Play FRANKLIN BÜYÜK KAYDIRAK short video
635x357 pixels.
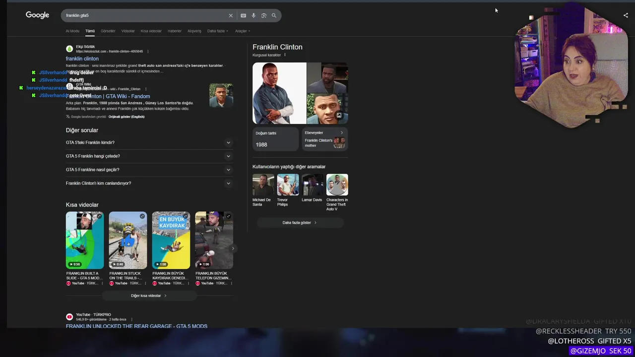click(171, 240)
